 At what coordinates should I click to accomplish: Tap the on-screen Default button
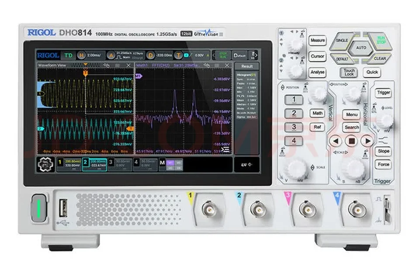pyautogui.click(x=239, y=55)
